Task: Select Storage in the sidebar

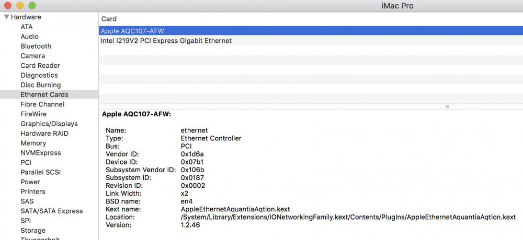Action: coord(33,230)
